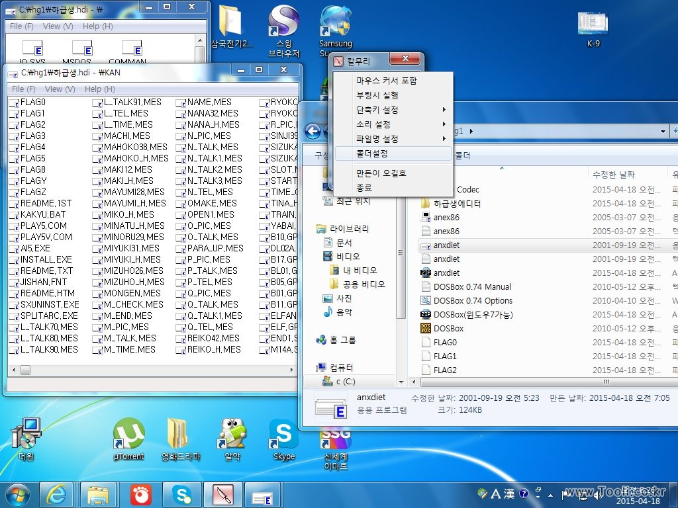
Task: Open the Help (H) menu in the ₩KAN window
Action: [99, 89]
